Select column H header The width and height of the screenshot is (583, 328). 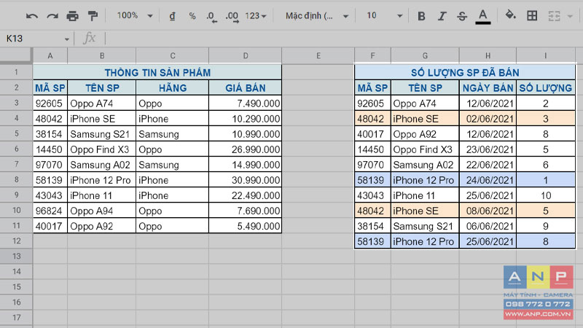tap(488, 56)
